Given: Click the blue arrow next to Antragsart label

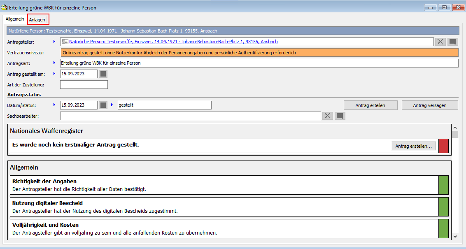Looking at the screenshot, I should [x=54, y=63].
